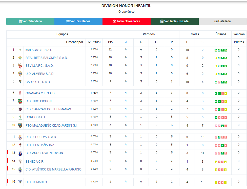
Task: Switch to Ver Tabla Cruzada
Action: [x=175, y=21]
